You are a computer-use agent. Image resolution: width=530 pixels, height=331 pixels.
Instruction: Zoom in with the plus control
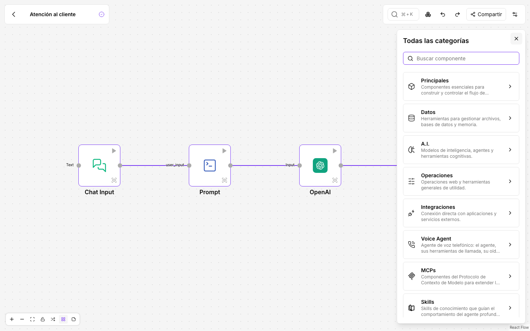12,319
